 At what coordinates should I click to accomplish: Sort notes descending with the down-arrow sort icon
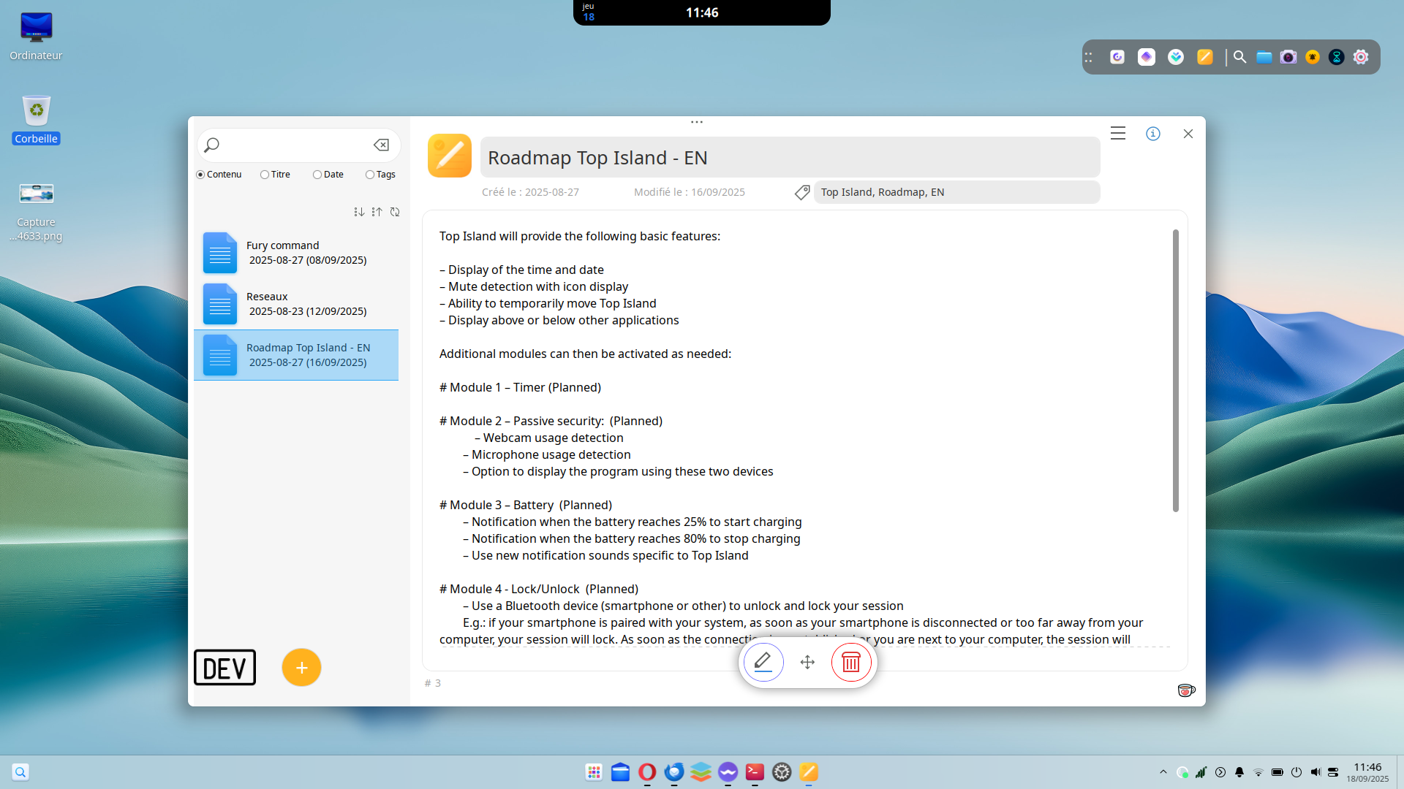359,212
